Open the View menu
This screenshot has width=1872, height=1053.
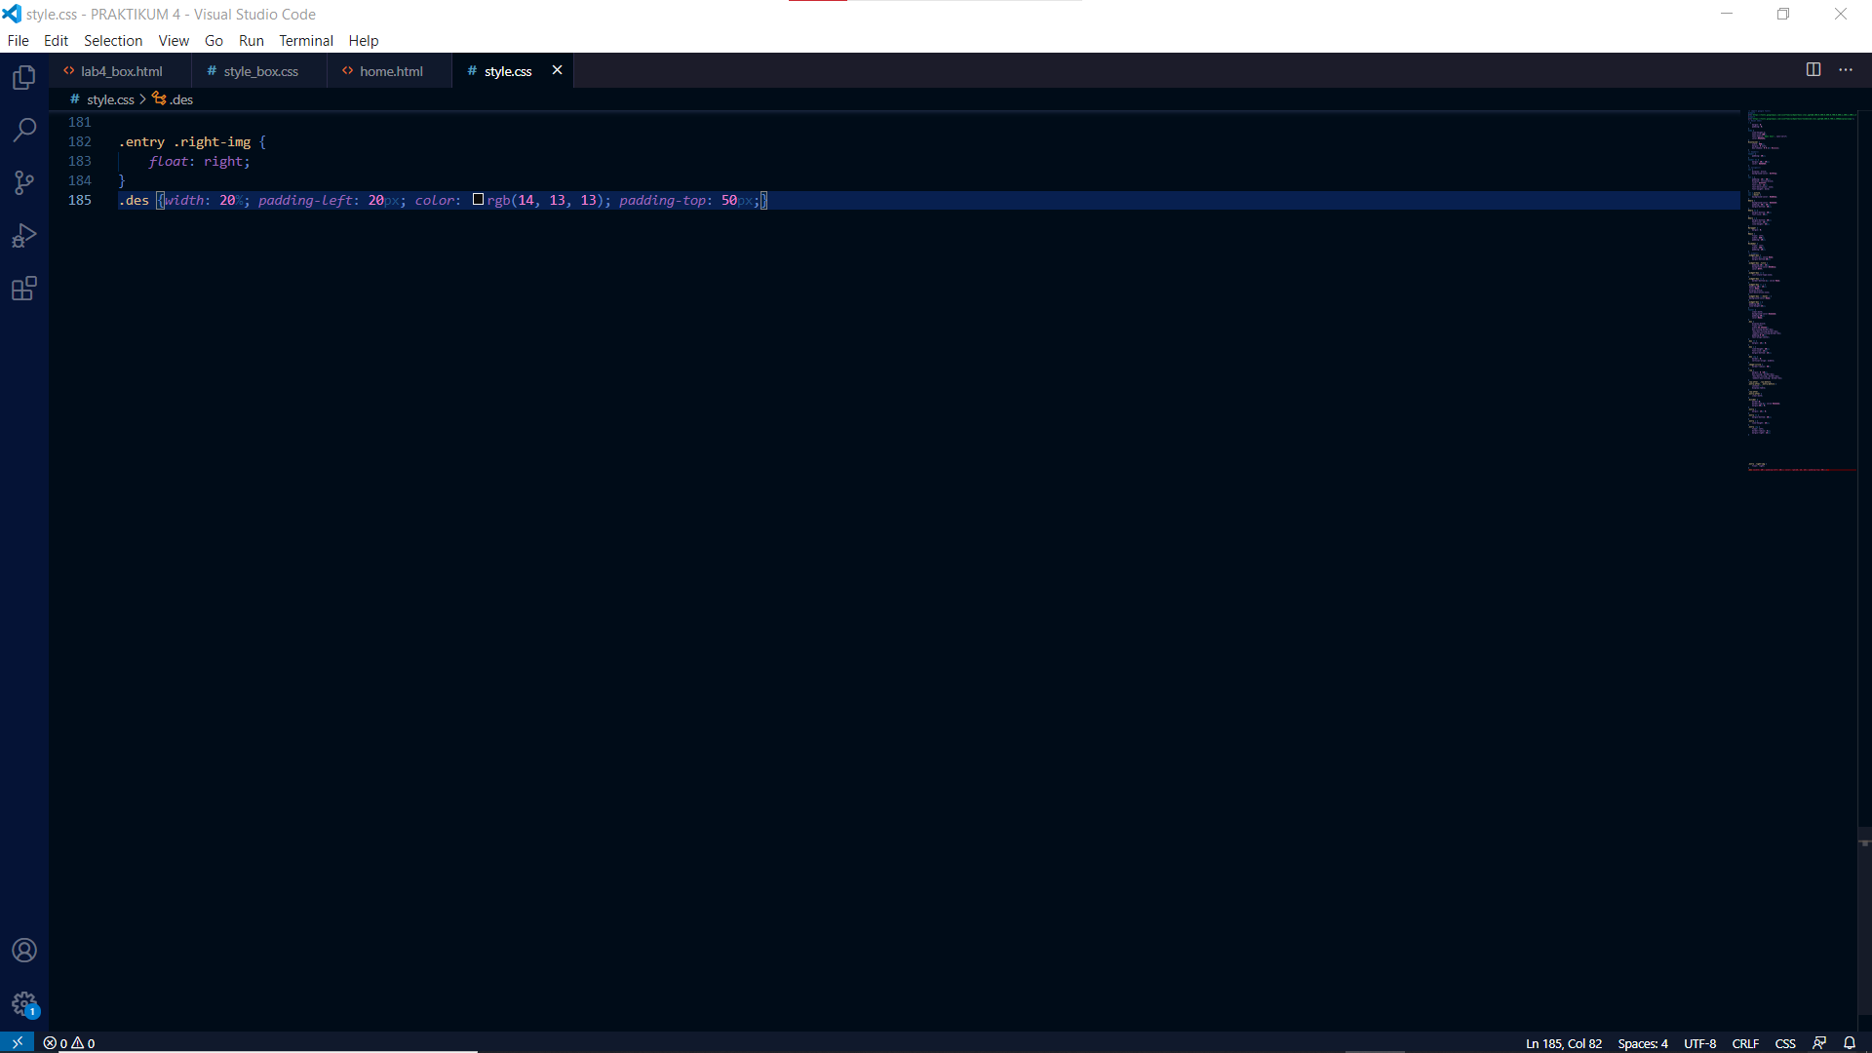click(174, 40)
